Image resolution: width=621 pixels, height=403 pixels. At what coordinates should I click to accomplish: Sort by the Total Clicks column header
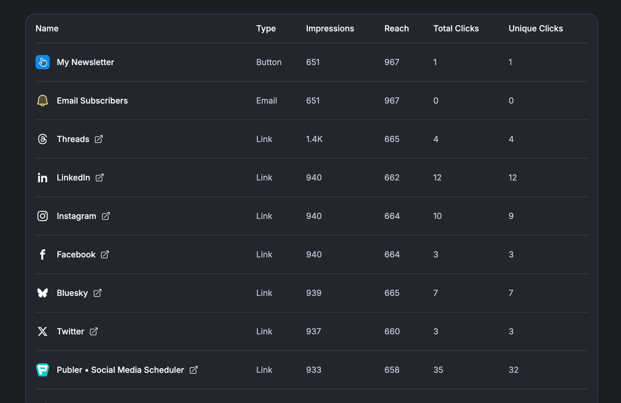(456, 28)
